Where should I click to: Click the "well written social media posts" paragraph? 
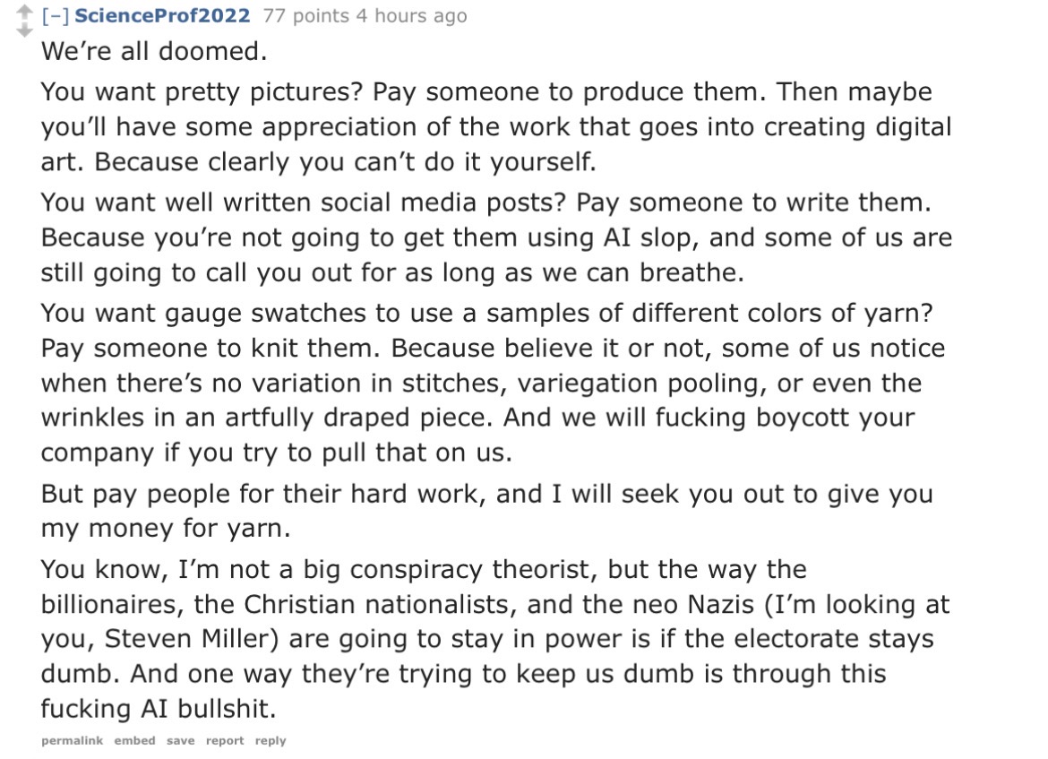496,237
